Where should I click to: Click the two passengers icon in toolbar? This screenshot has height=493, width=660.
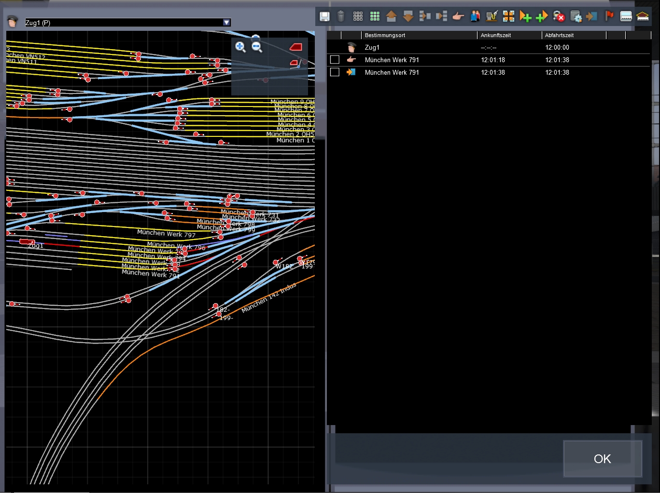475,17
